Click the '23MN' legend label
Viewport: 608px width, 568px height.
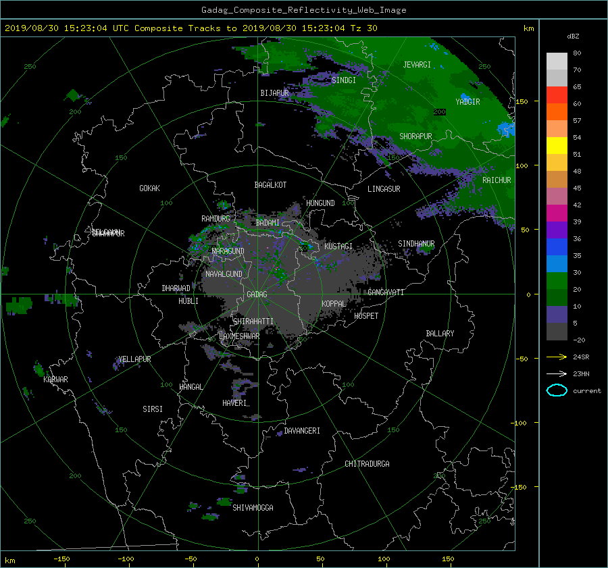click(x=581, y=373)
